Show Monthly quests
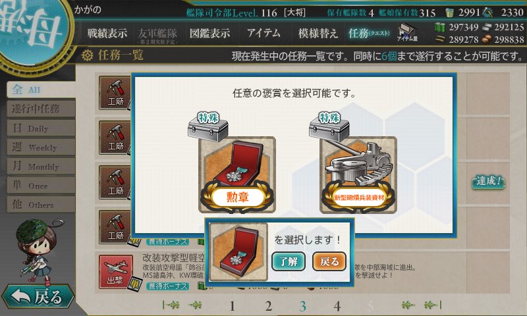The width and height of the screenshot is (527, 316). pos(41,166)
